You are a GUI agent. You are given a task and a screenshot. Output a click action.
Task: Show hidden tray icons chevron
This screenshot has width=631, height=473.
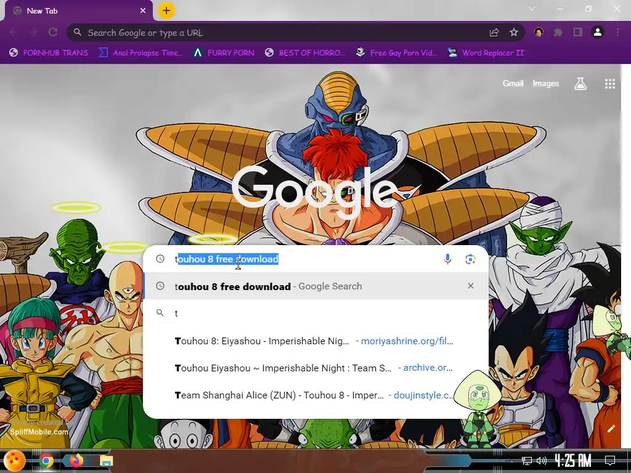[x=511, y=461]
